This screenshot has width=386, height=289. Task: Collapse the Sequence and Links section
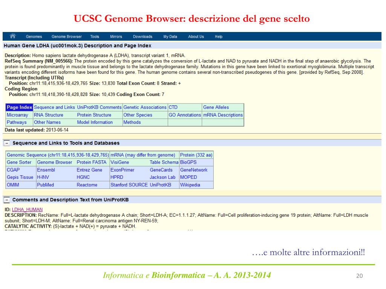click(7, 143)
